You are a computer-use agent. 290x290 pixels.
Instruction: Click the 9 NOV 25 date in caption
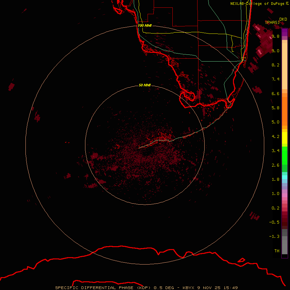point(209,288)
